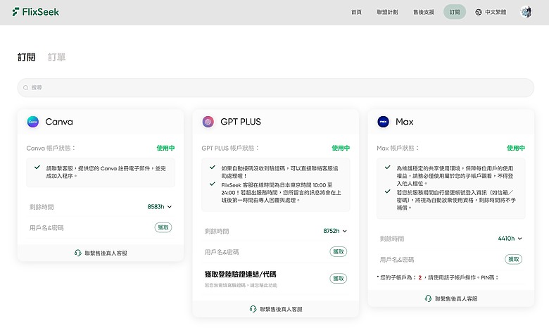
Task: Click first checkmark in Max notes
Action: point(387,168)
